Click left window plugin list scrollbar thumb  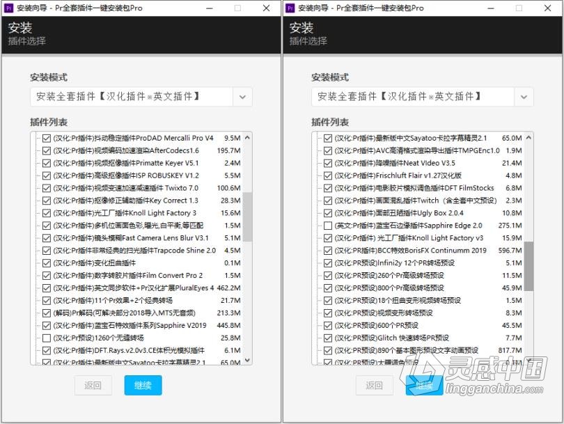(247, 217)
